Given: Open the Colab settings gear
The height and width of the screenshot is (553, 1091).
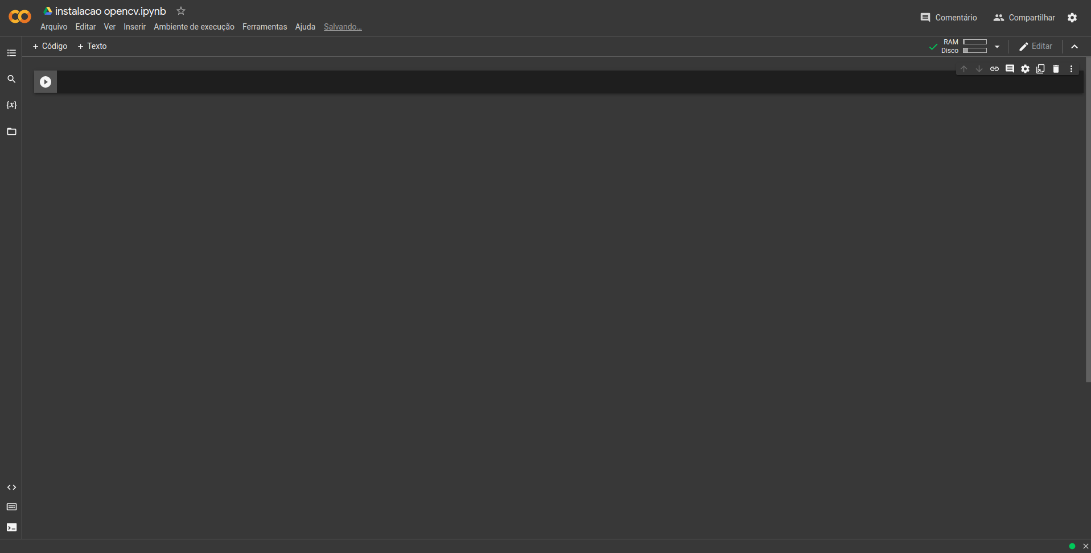Looking at the screenshot, I should coord(1072,18).
